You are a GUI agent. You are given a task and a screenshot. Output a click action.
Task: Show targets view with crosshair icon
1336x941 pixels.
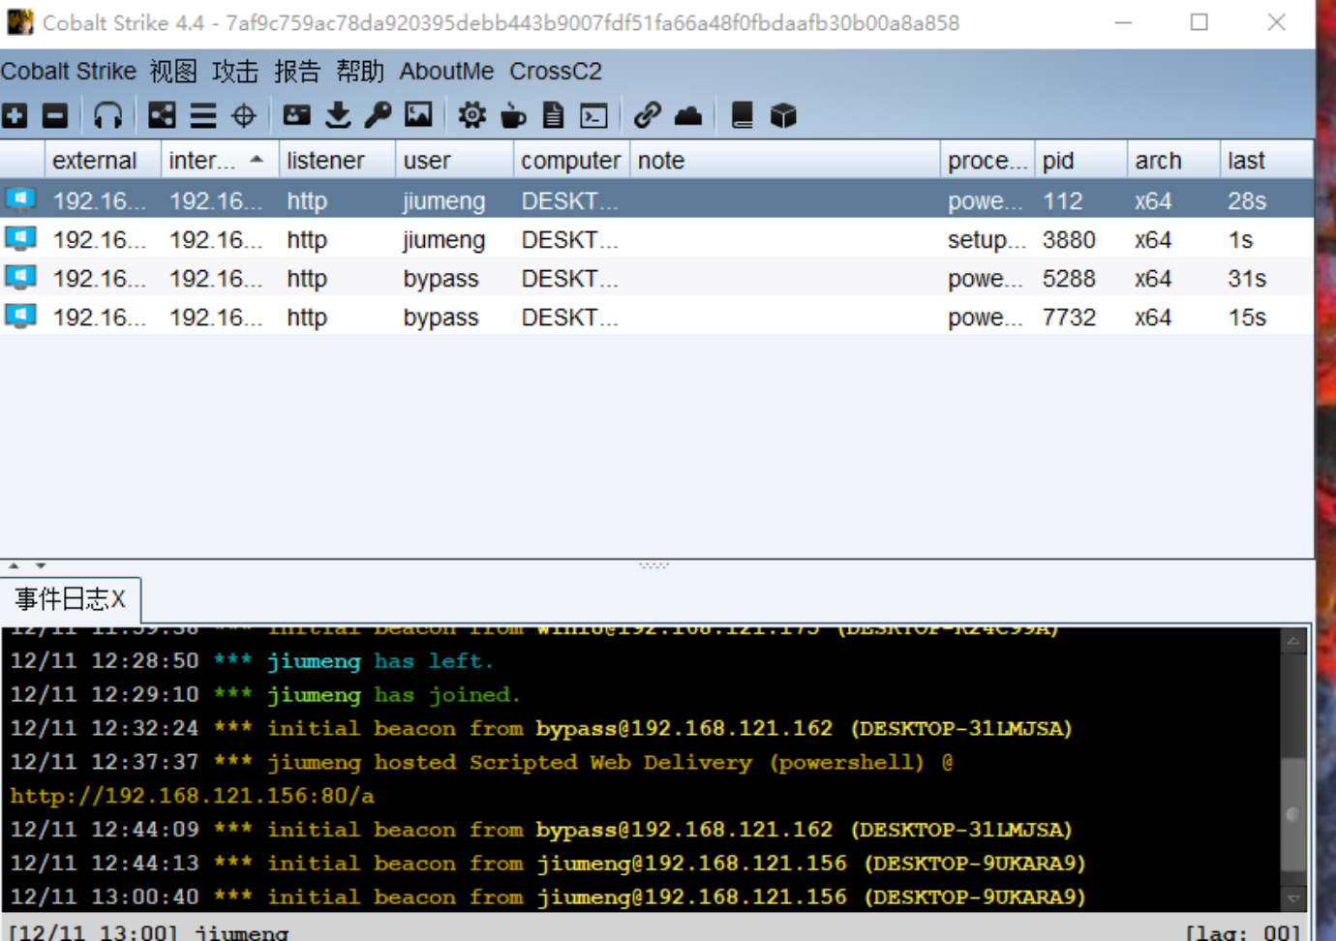point(244,116)
